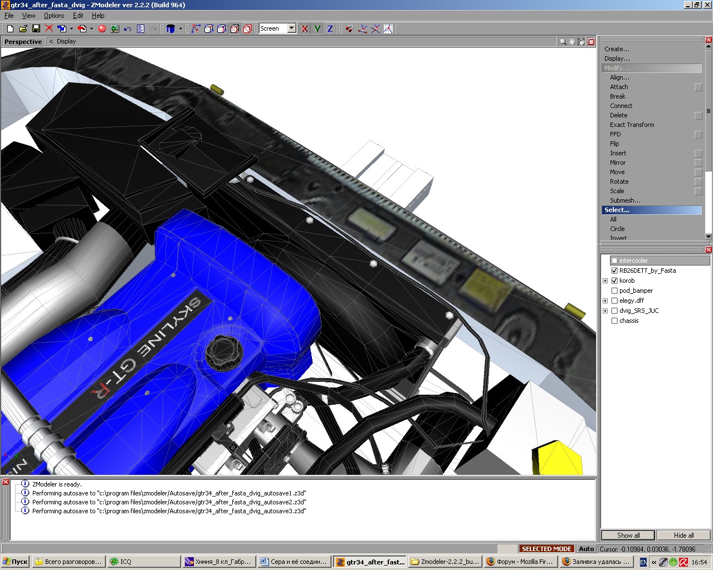The width and height of the screenshot is (713, 570).
Task: Open the Export icon dropdown arrow
Action: 91,28
